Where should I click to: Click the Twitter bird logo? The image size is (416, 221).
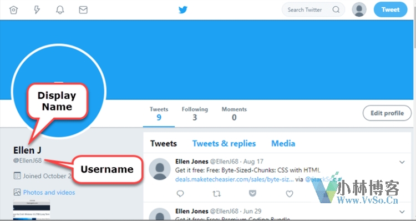tap(183, 10)
